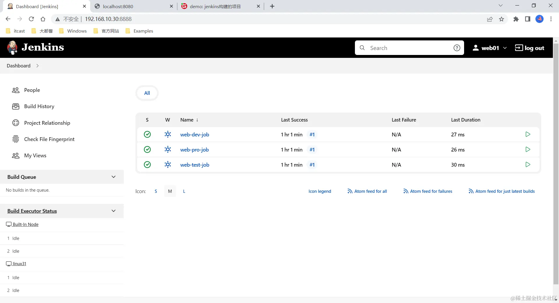Screen dimensions: 559x303
Task: Open build #1 of web-test-job
Action: pyautogui.click(x=312, y=165)
